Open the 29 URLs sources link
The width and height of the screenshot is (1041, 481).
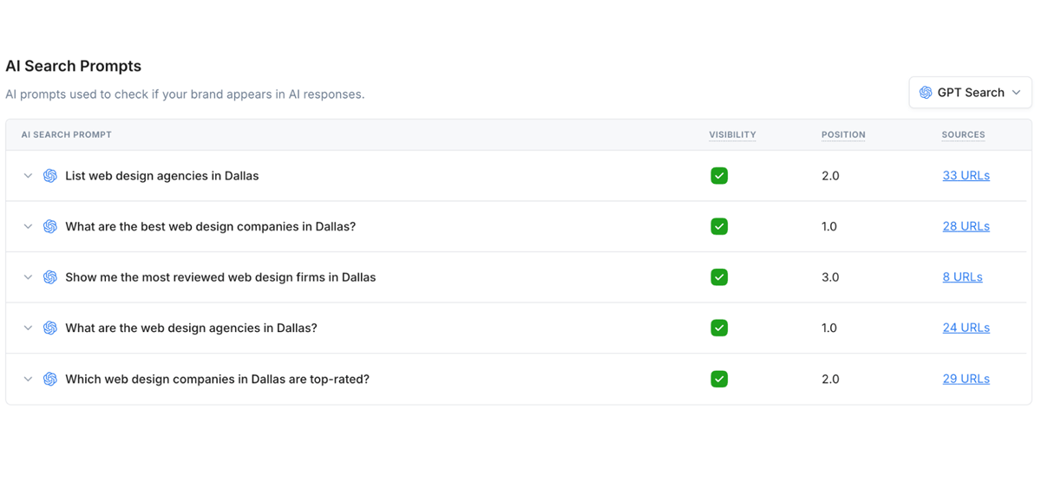coord(966,379)
